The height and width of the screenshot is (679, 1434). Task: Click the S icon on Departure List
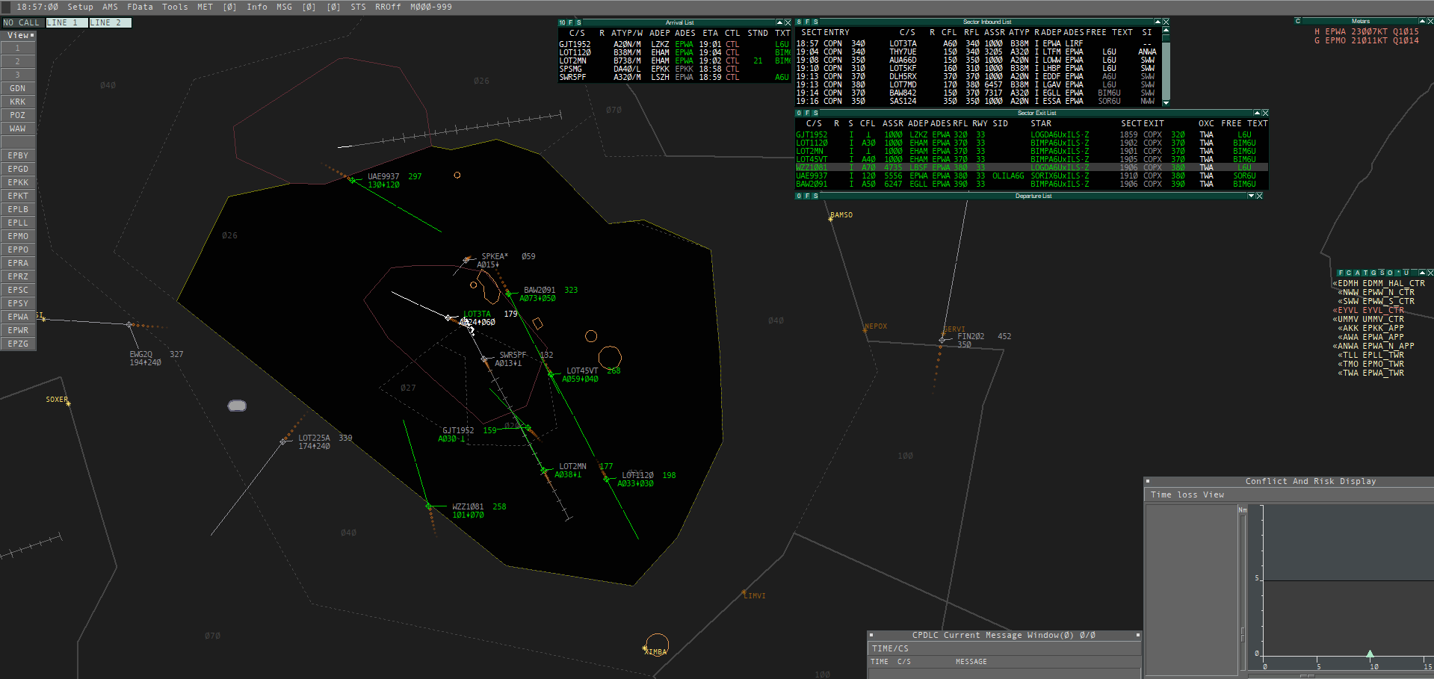click(x=815, y=196)
